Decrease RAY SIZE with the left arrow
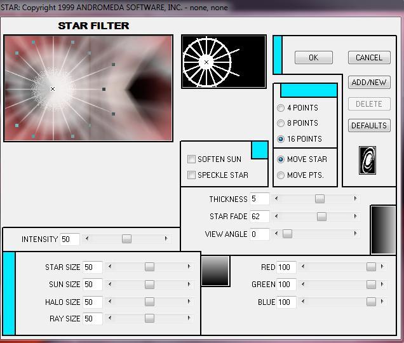Viewport: 404px width, 343px height. point(110,318)
